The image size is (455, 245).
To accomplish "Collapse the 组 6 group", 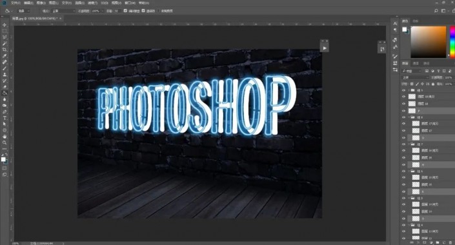I will pos(409,171).
